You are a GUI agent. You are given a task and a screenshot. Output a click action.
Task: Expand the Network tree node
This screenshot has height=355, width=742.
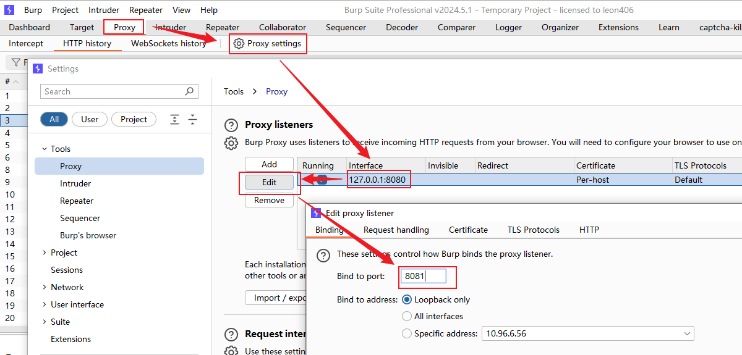pos(45,287)
